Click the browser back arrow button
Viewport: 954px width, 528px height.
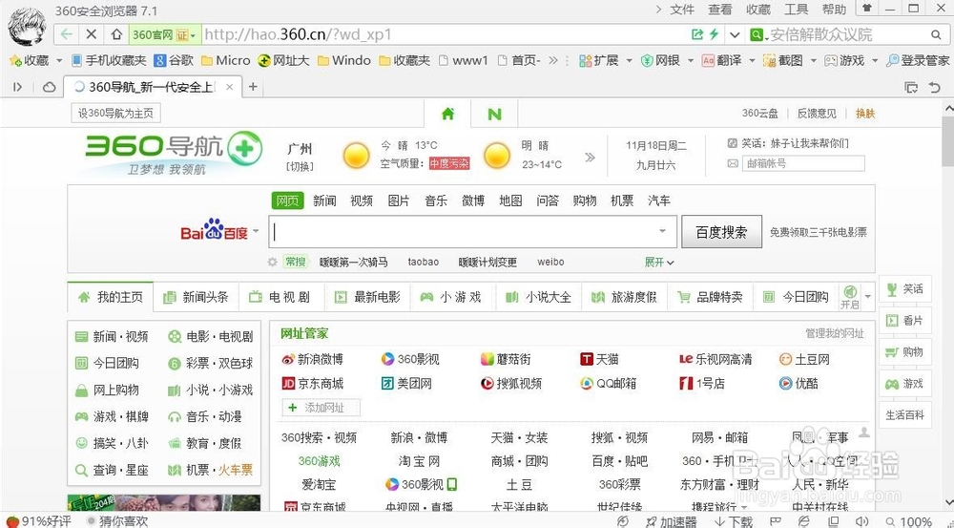pos(67,34)
